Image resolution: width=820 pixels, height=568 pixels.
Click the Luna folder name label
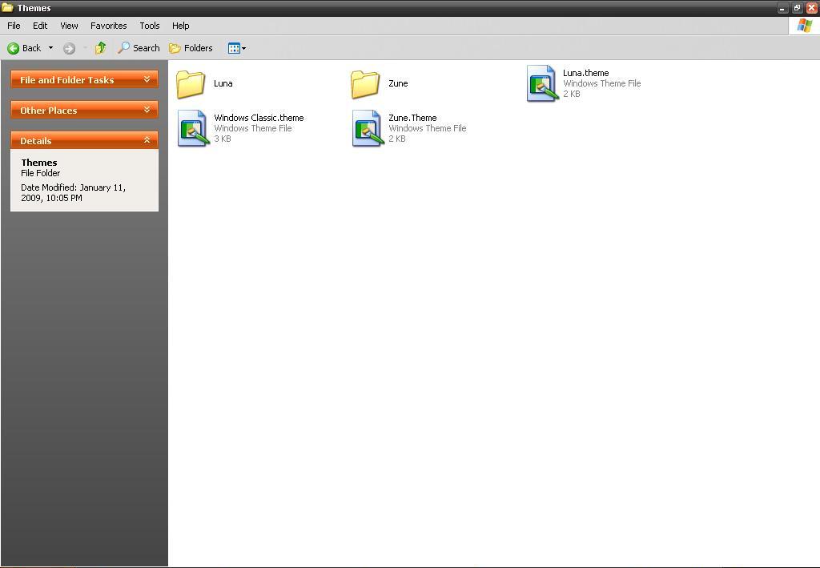223,83
